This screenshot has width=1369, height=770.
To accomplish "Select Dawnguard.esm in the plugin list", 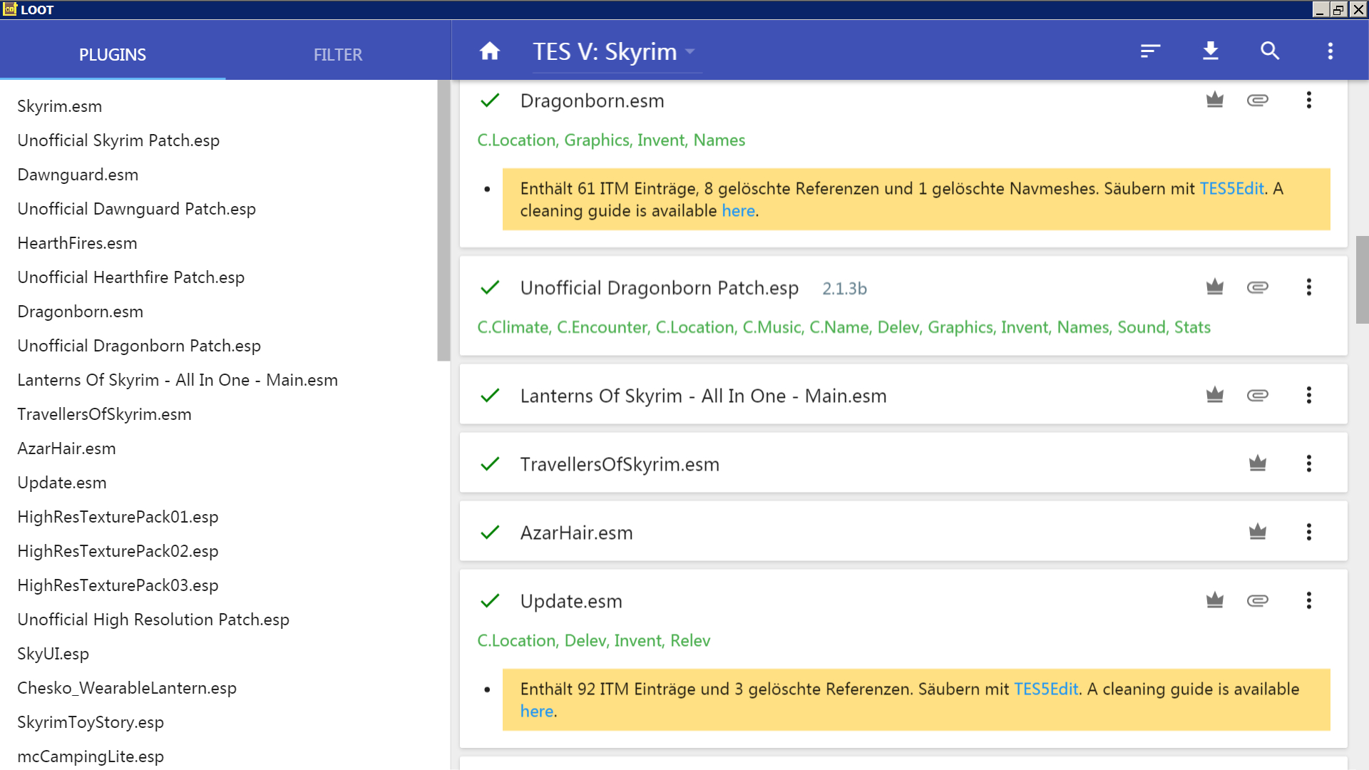I will 78,175.
